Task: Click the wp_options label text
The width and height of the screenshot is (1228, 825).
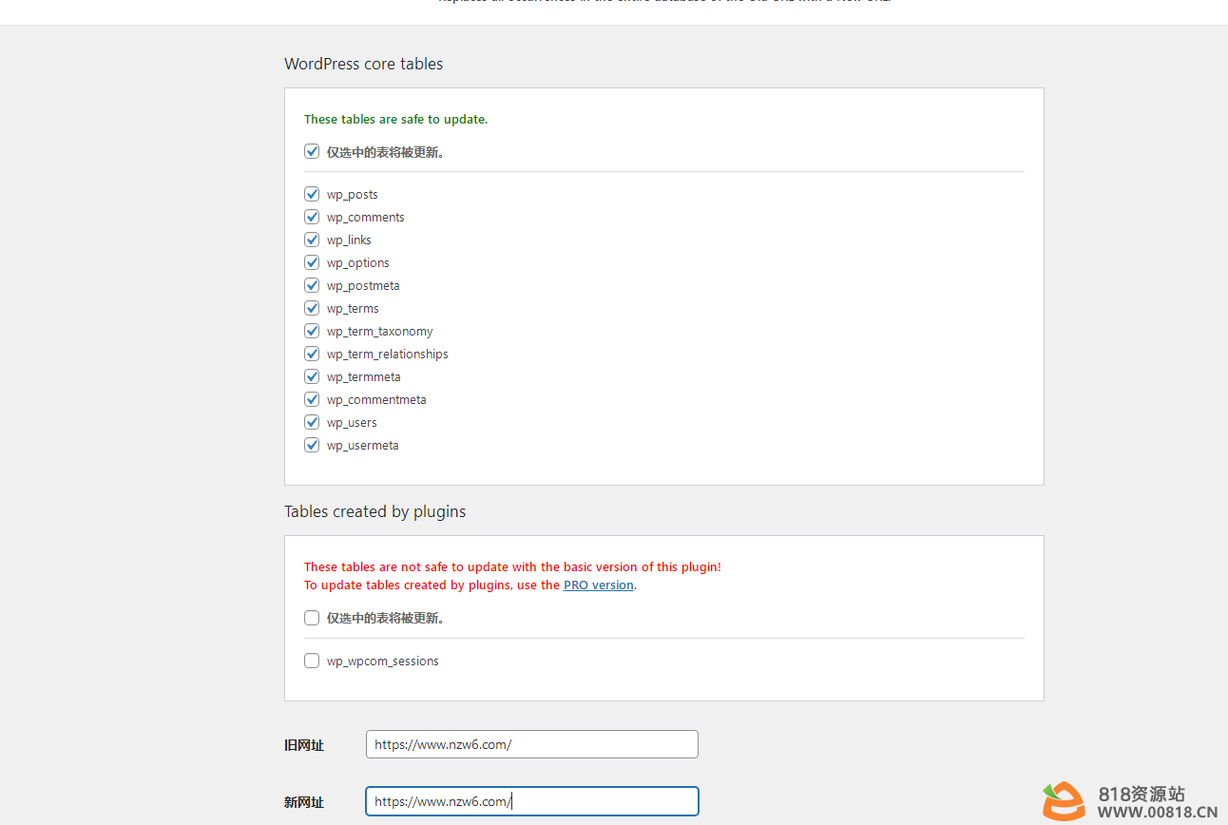Action: [x=358, y=263]
